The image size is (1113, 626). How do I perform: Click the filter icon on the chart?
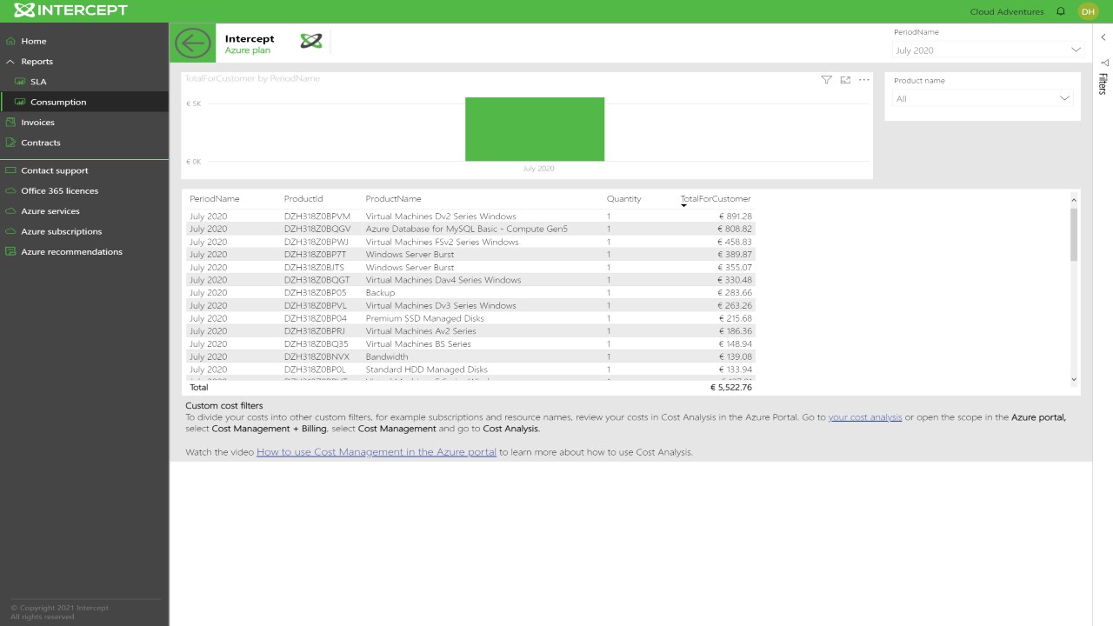coord(826,80)
